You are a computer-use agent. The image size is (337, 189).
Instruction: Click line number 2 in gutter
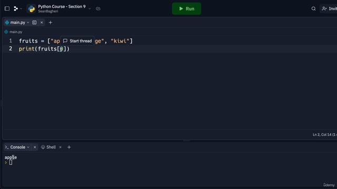coord(11,49)
